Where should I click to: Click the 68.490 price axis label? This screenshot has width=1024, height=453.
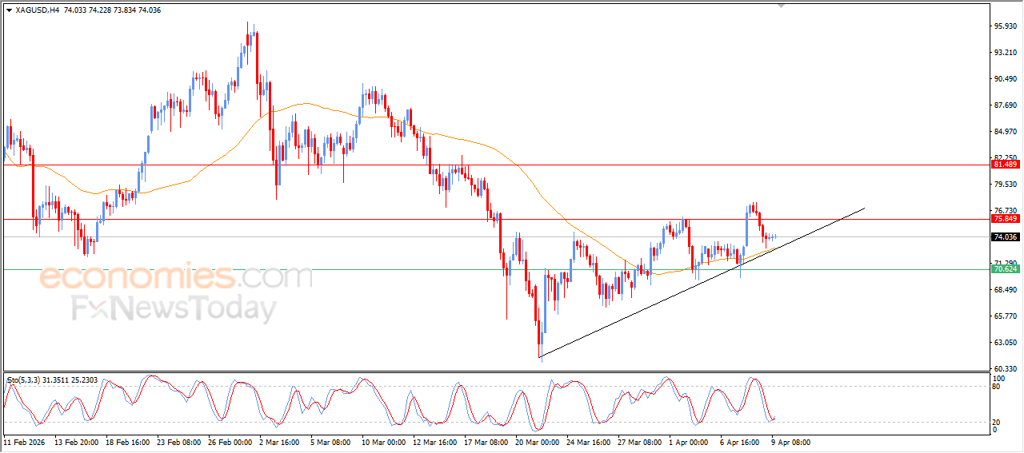click(x=1005, y=290)
